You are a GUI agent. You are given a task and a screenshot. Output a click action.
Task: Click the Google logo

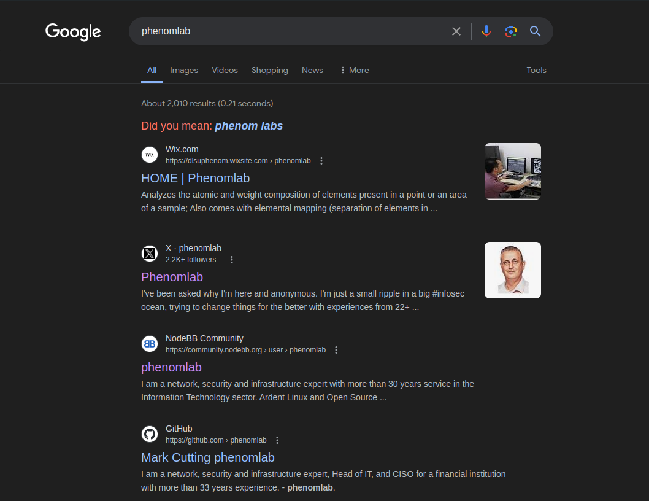(x=73, y=32)
